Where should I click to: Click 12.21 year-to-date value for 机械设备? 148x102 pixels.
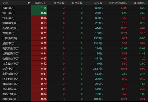[x=124, y=99]
